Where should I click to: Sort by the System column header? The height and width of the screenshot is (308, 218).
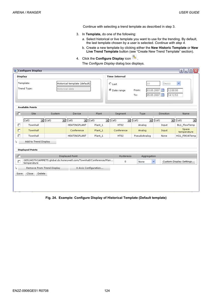55,114
